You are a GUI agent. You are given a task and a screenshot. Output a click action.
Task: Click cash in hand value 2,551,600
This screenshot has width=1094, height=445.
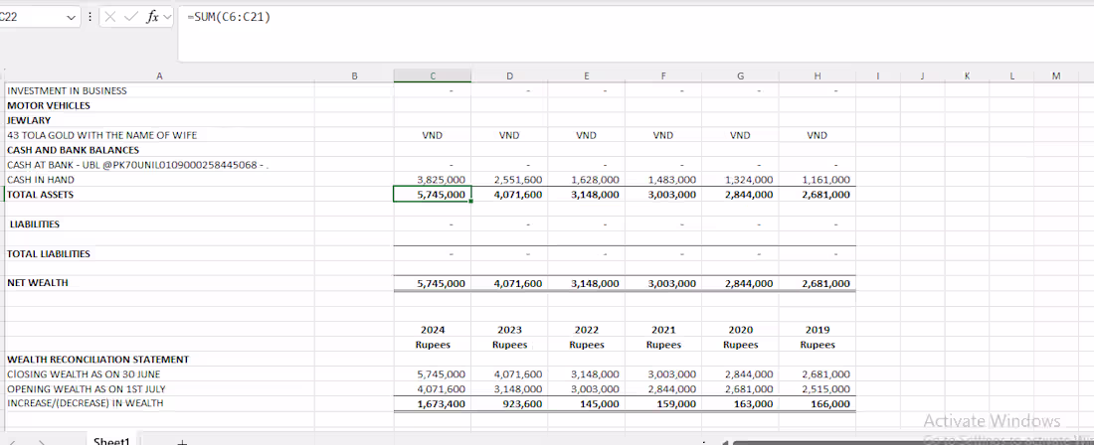click(x=509, y=180)
